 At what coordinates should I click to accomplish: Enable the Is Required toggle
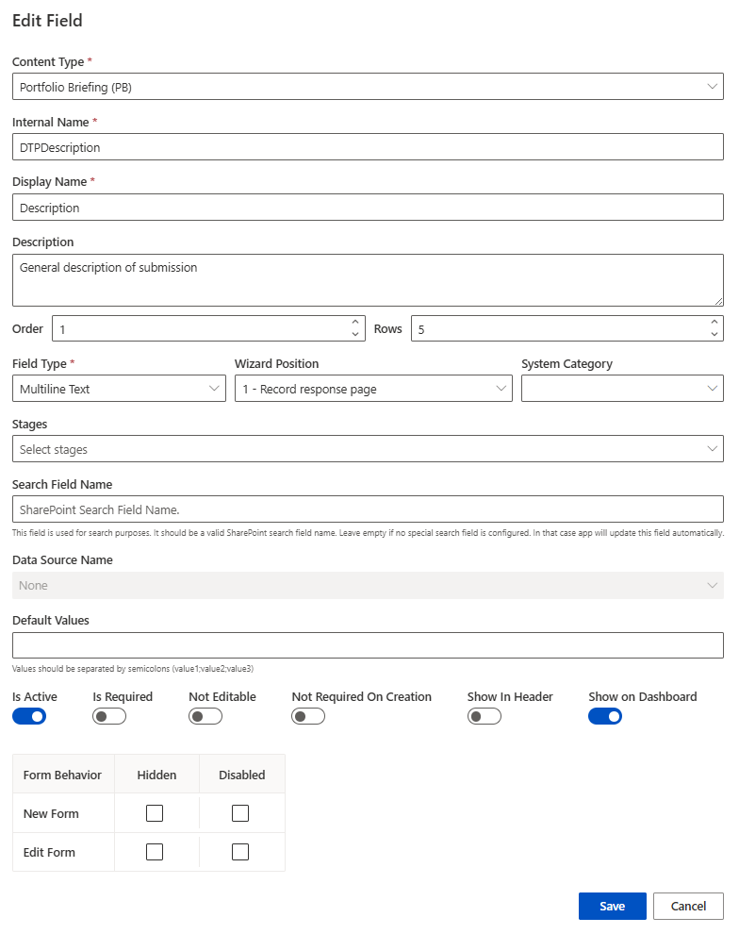109,716
